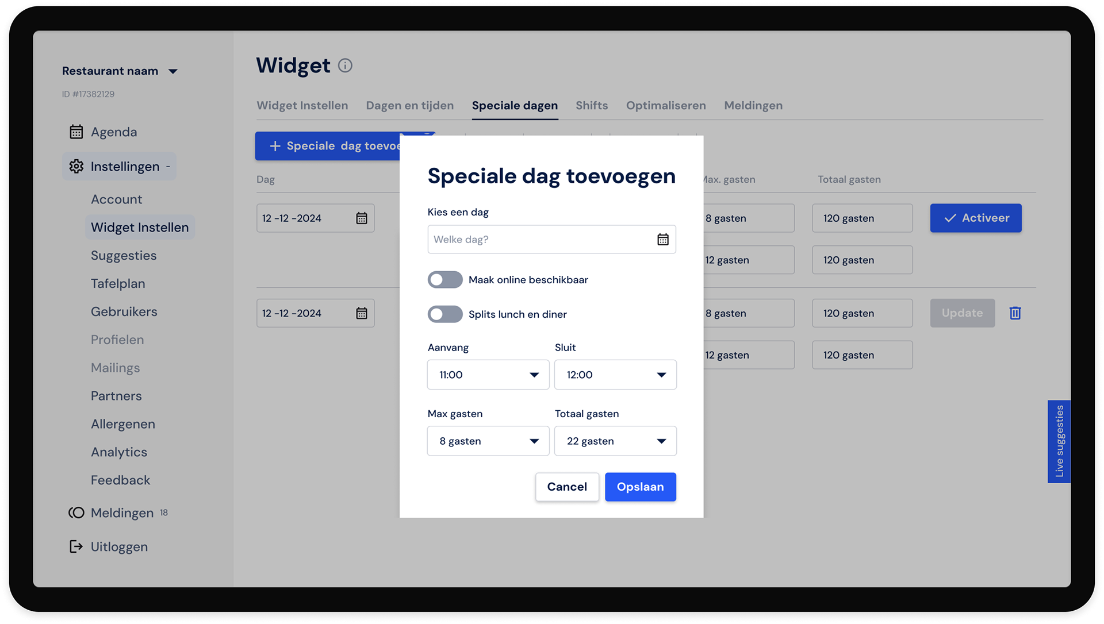Click calendar icon in second 12-12-2024 date field

[361, 313]
